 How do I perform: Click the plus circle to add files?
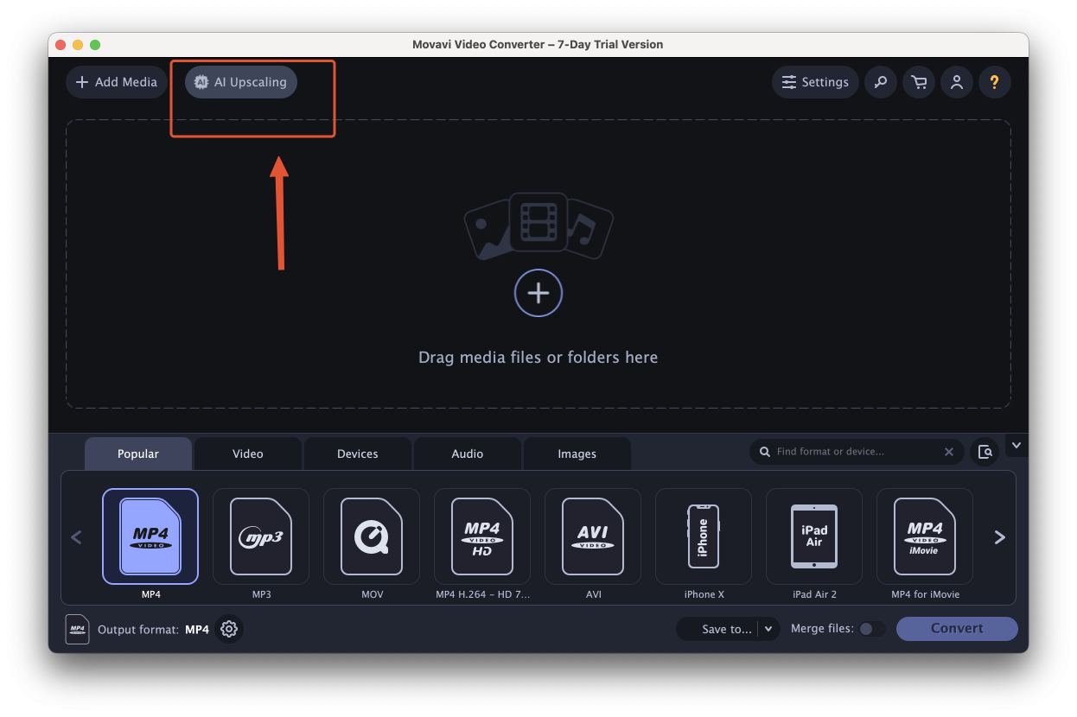click(x=538, y=294)
